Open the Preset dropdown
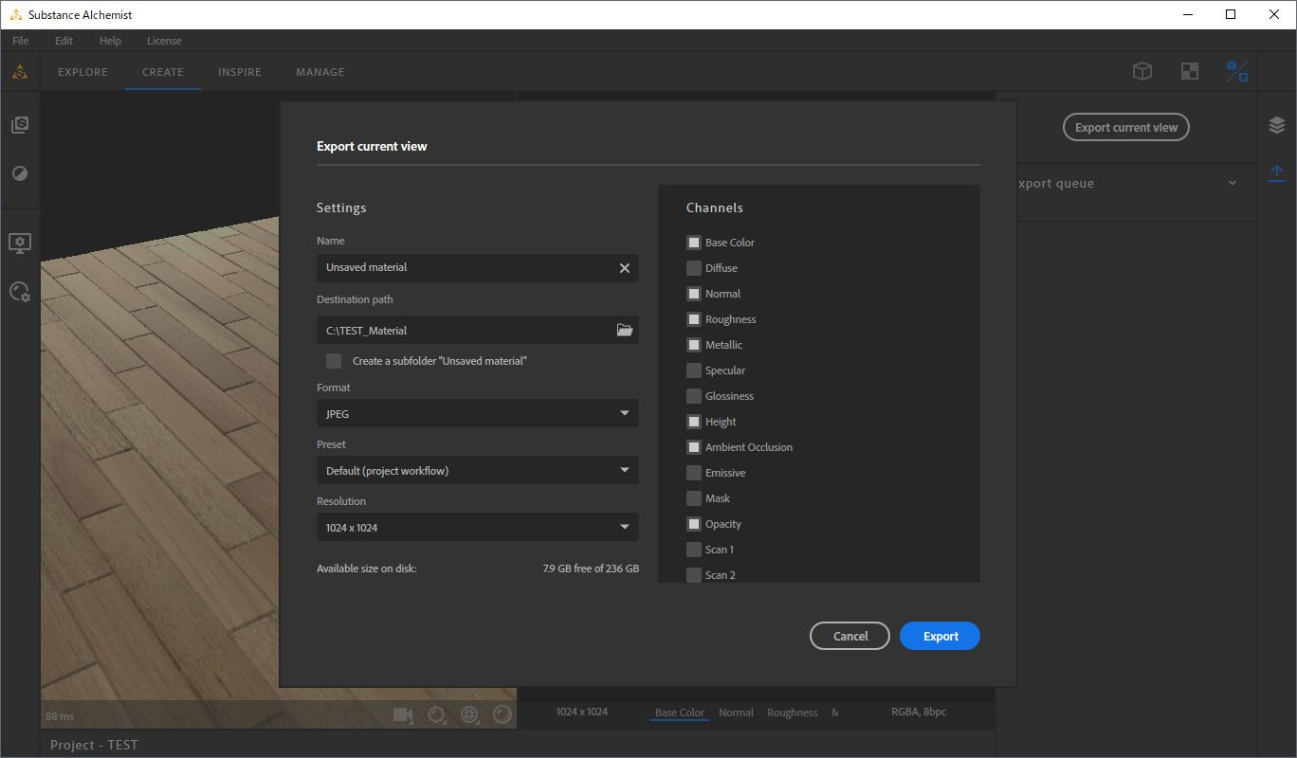This screenshot has width=1297, height=758. pyautogui.click(x=478, y=470)
